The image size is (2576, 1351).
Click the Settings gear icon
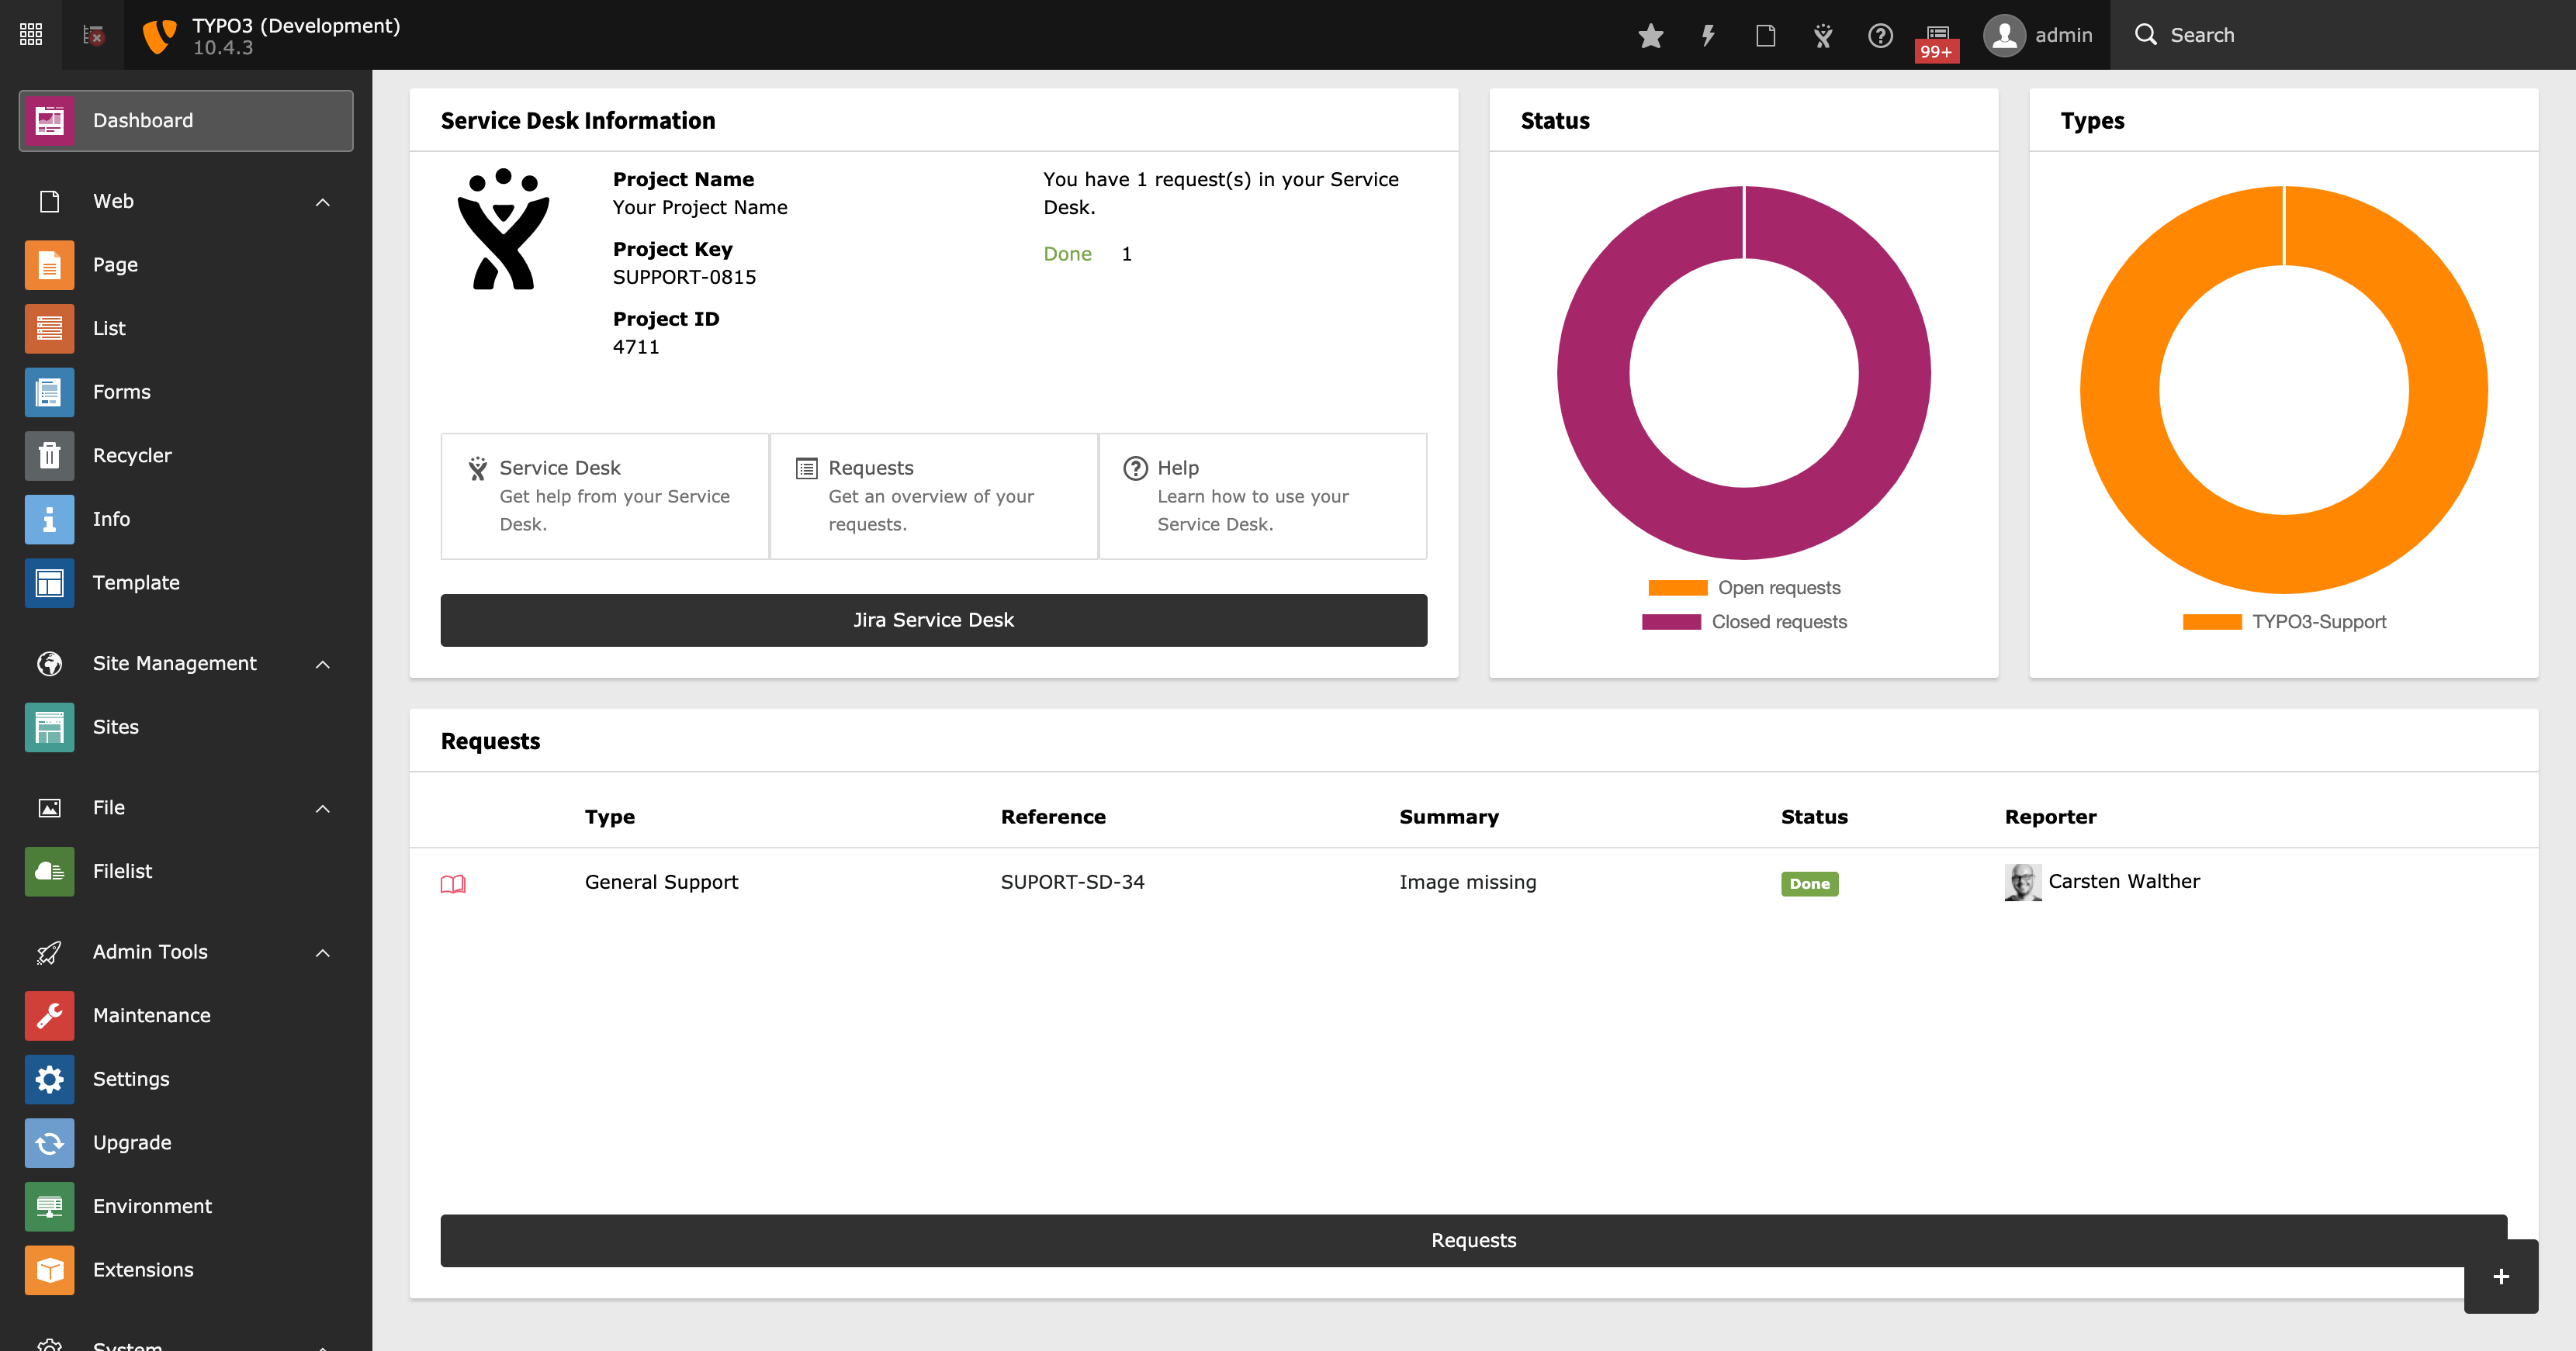49,1080
